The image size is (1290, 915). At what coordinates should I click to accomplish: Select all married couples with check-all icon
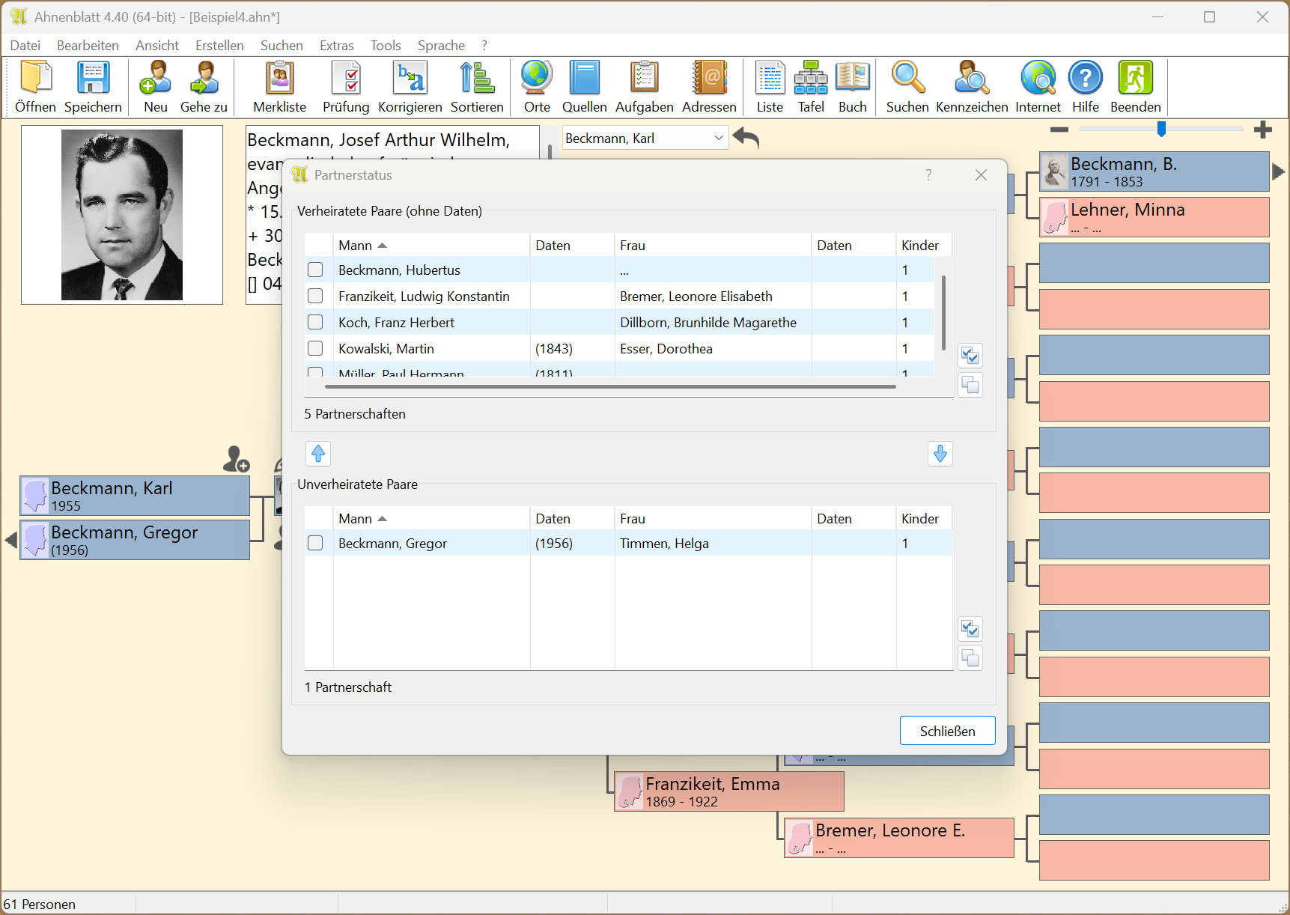[x=970, y=356]
